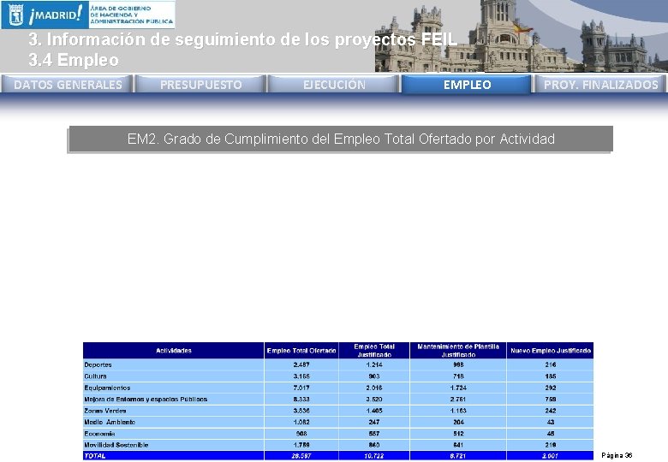The image size is (668, 462).
Task: Click Equipamientos value '1.724' in Mantenimiento column
Action: [x=458, y=388]
